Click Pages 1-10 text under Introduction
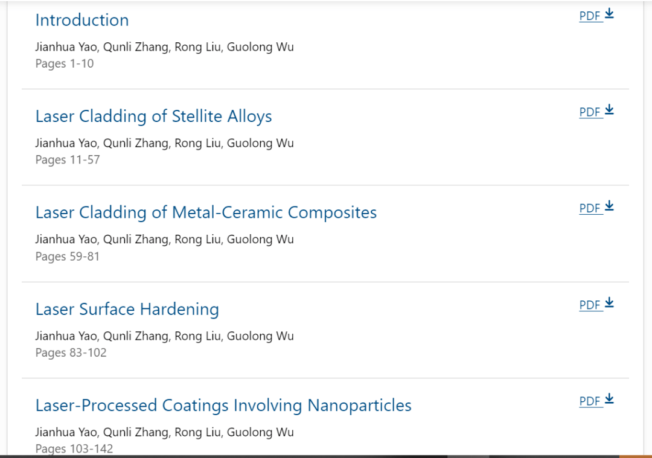Screen dimensions: 652x458 coord(65,63)
